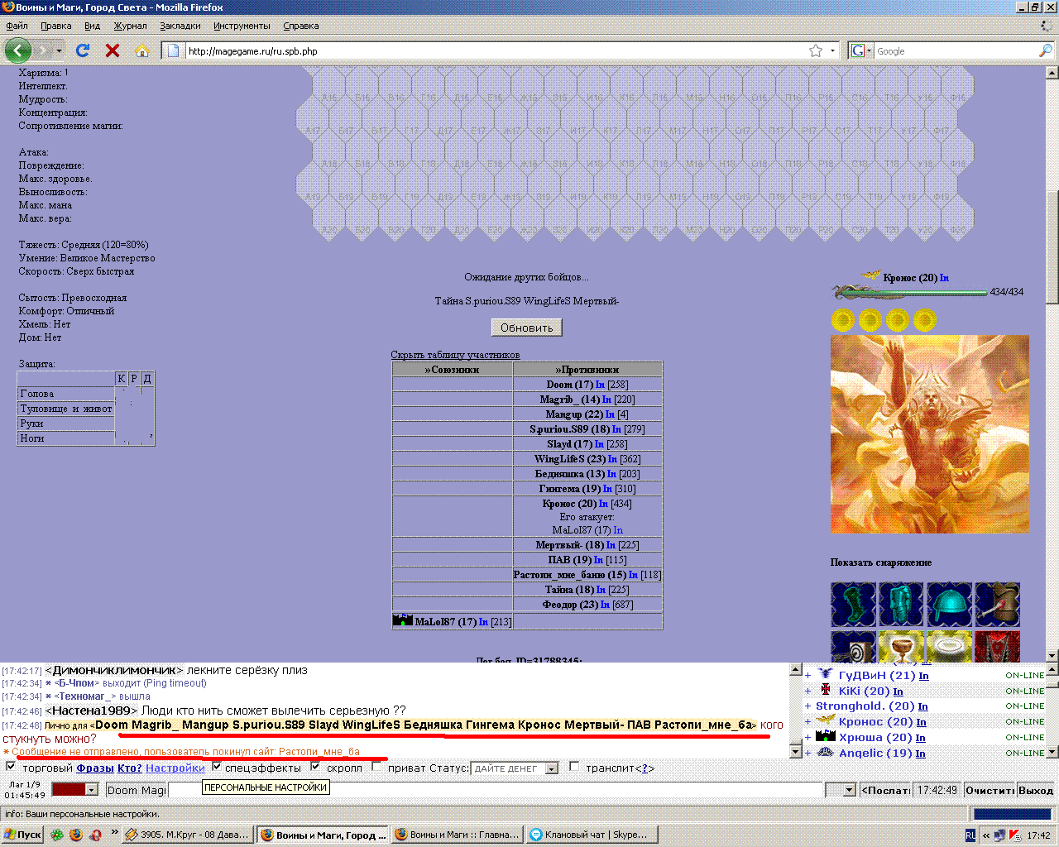The height and width of the screenshot is (847, 1059).
Task: Reload the page with the blue refresh icon
Action: click(x=83, y=50)
